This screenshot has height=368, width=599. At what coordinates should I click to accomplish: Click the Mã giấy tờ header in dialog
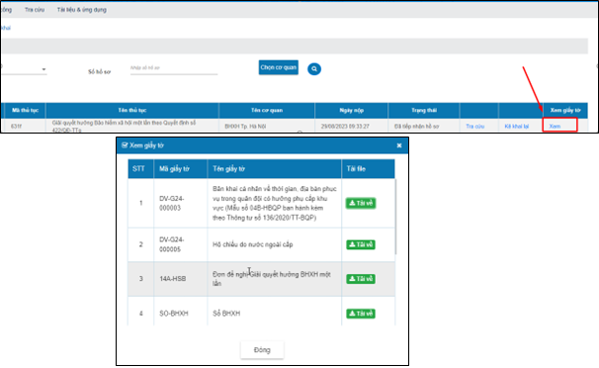[181, 169]
